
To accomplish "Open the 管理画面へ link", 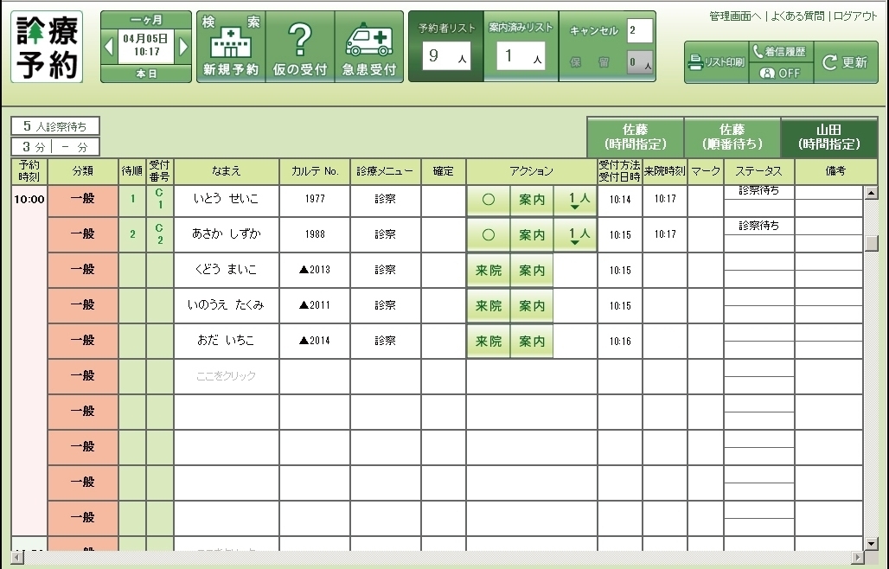I will tap(735, 16).
